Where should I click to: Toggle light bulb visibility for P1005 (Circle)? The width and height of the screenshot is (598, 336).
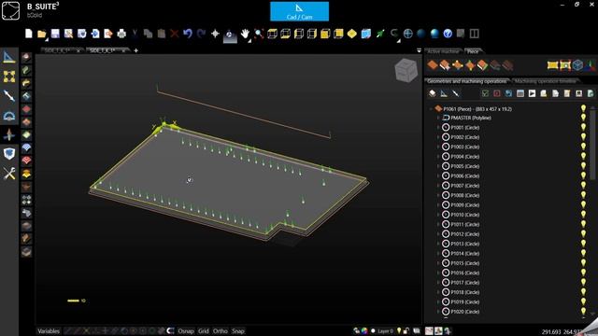583,166
